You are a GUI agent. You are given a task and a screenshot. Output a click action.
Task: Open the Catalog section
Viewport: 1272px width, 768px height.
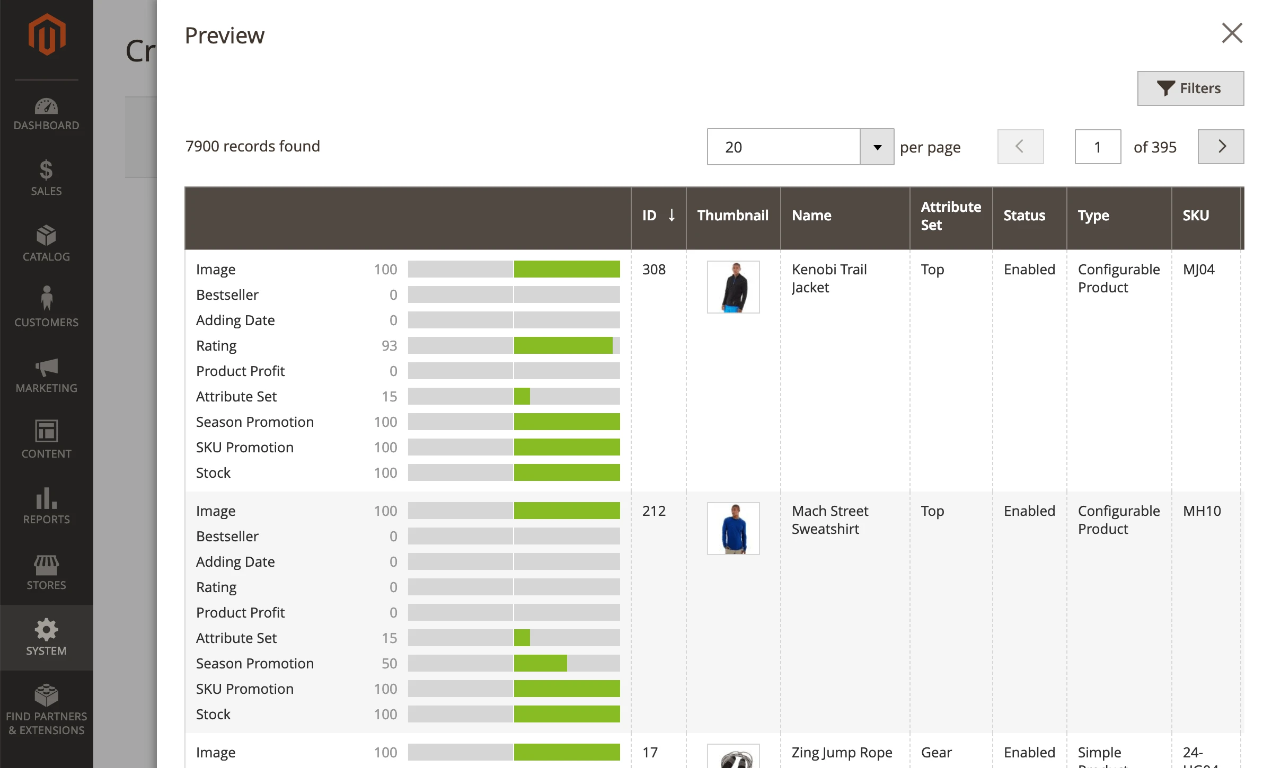point(47,244)
